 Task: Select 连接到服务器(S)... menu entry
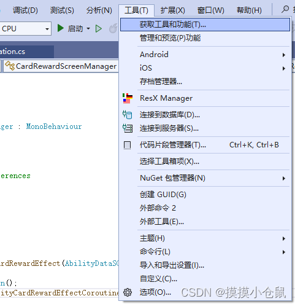point(205,128)
